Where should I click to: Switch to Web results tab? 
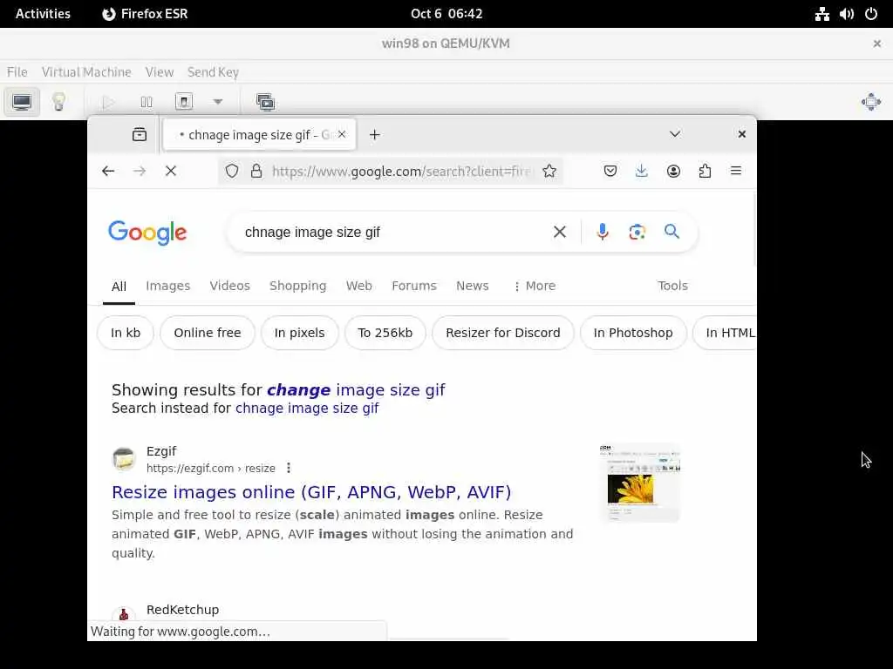click(358, 286)
